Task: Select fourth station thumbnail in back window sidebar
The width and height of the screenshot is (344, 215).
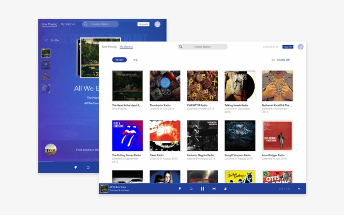Action: [46, 88]
